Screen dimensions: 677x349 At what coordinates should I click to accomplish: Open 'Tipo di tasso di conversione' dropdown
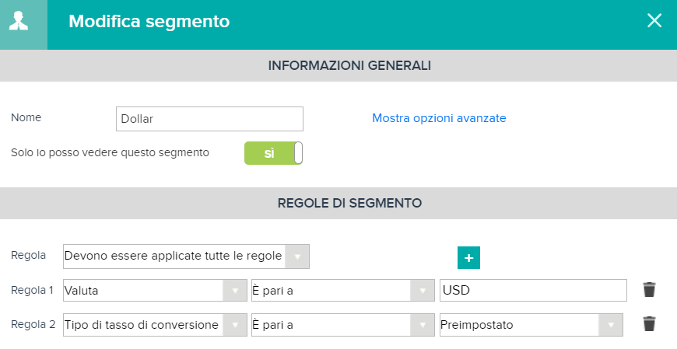pyautogui.click(x=155, y=325)
